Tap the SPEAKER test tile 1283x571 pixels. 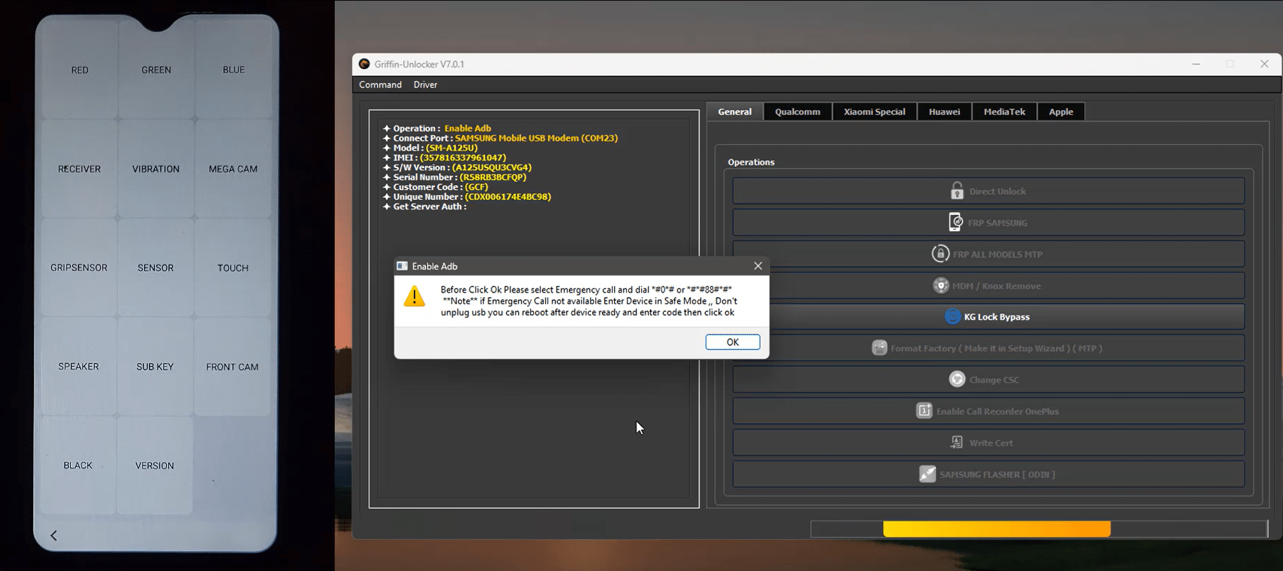pyautogui.click(x=78, y=366)
